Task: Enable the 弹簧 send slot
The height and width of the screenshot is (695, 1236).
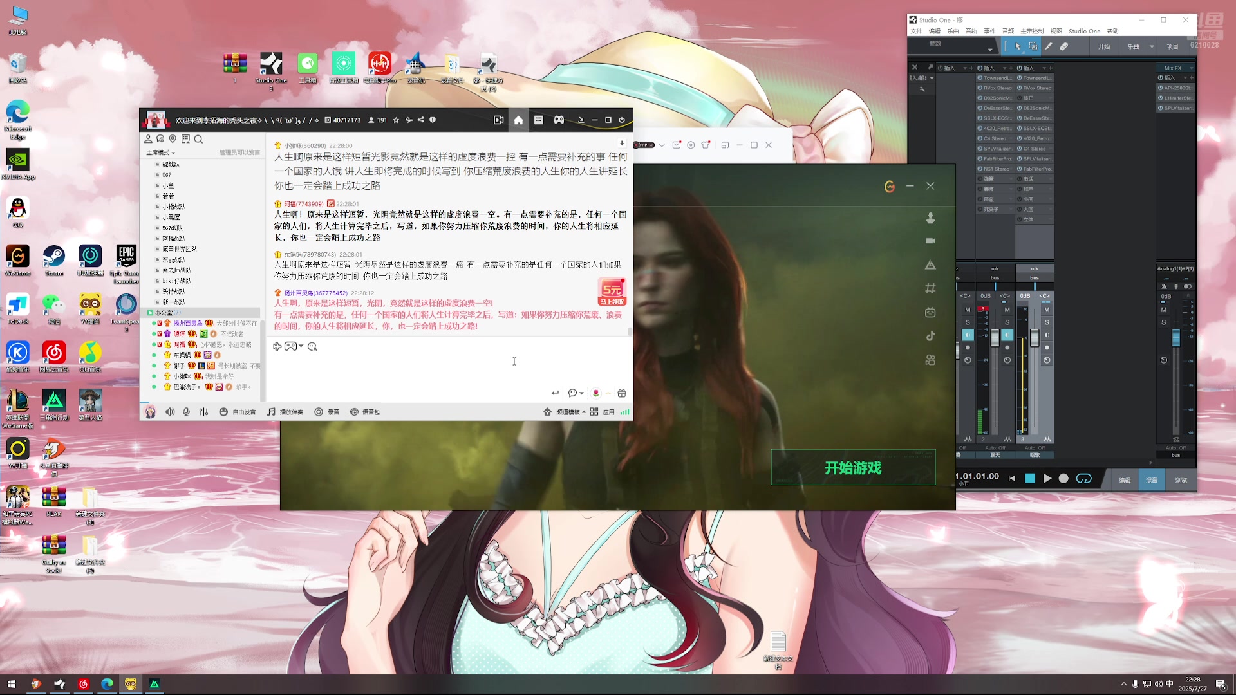Action: coord(980,179)
